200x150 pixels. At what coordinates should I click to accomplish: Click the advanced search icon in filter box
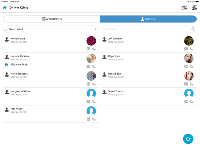click(193, 29)
